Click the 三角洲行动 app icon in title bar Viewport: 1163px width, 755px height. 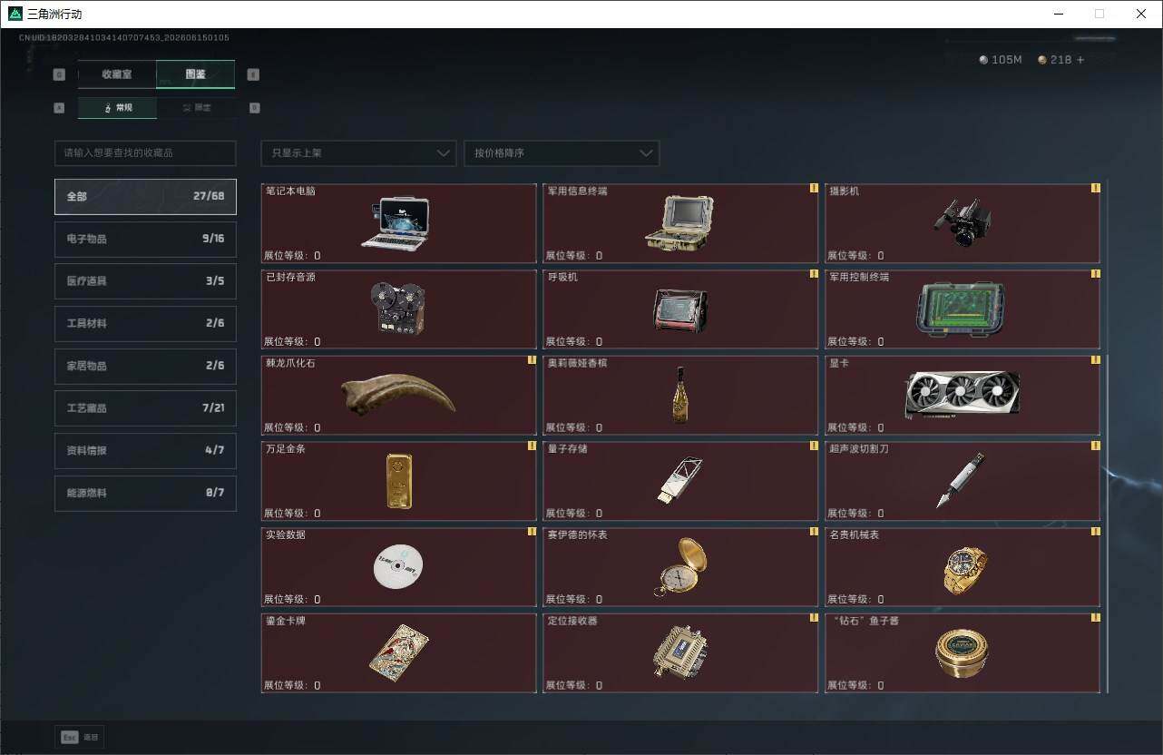point(15,14)
